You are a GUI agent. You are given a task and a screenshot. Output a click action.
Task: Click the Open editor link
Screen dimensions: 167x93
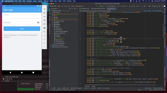(147, 11)
